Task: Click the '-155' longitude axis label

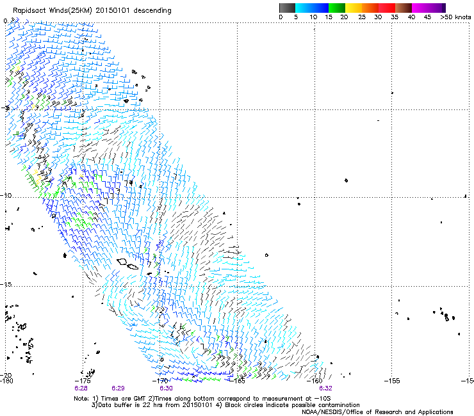Action: (392, 381)
